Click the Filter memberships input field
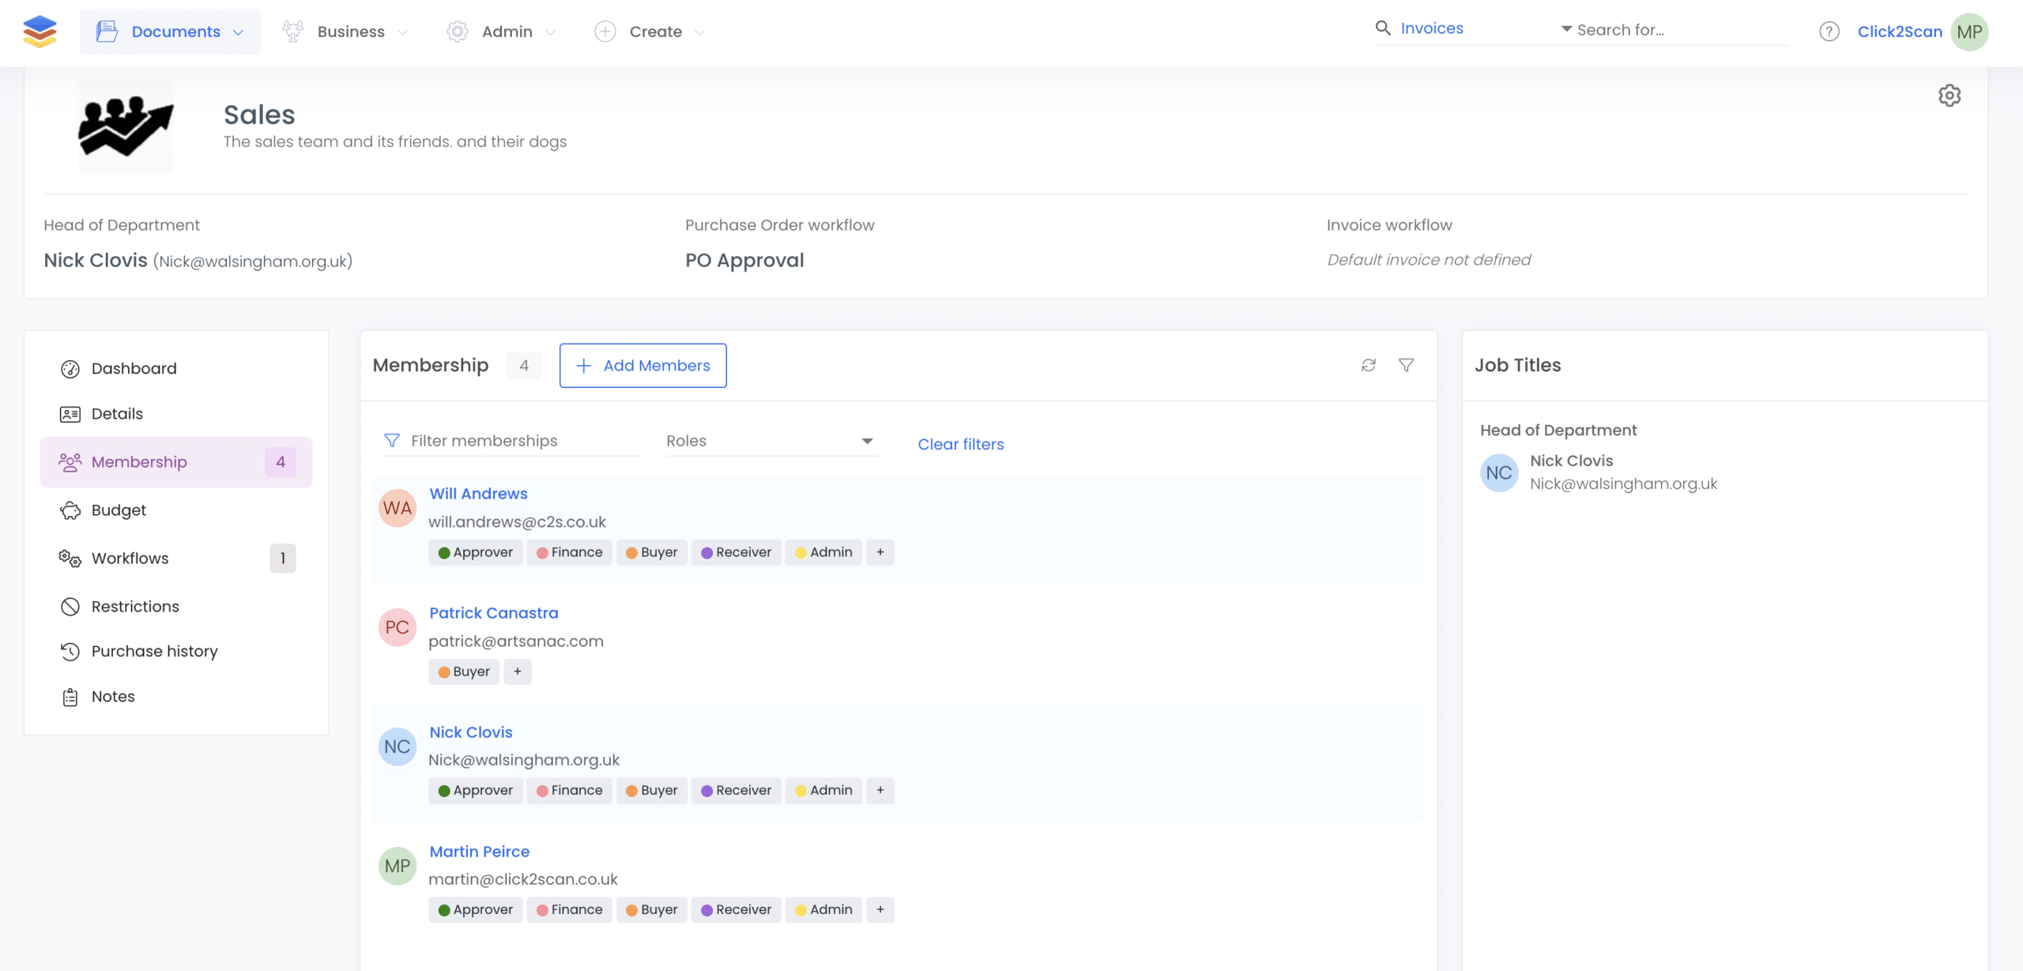 coord(513,441)
